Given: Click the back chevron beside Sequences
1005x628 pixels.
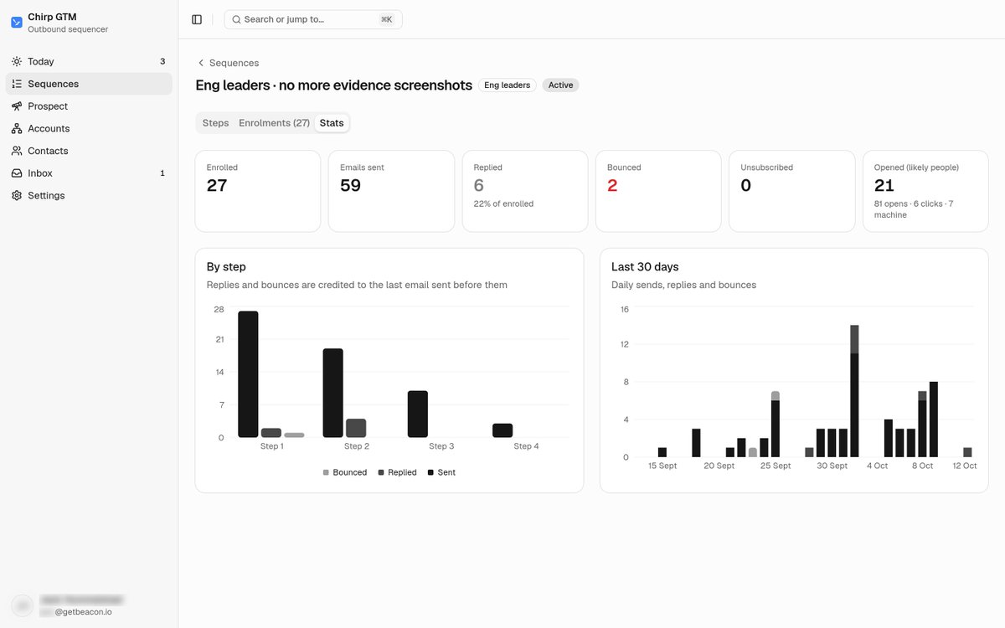Looking at the screenshot, I should pyautogui.click(x=201, y=63).
